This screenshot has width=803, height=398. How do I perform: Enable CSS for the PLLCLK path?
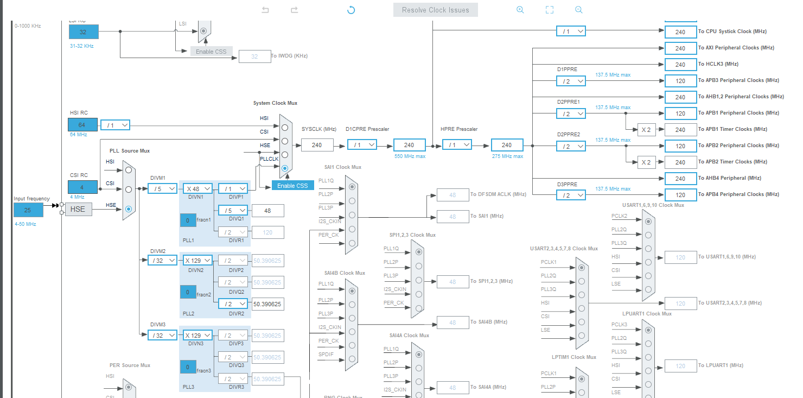point(292,185)
